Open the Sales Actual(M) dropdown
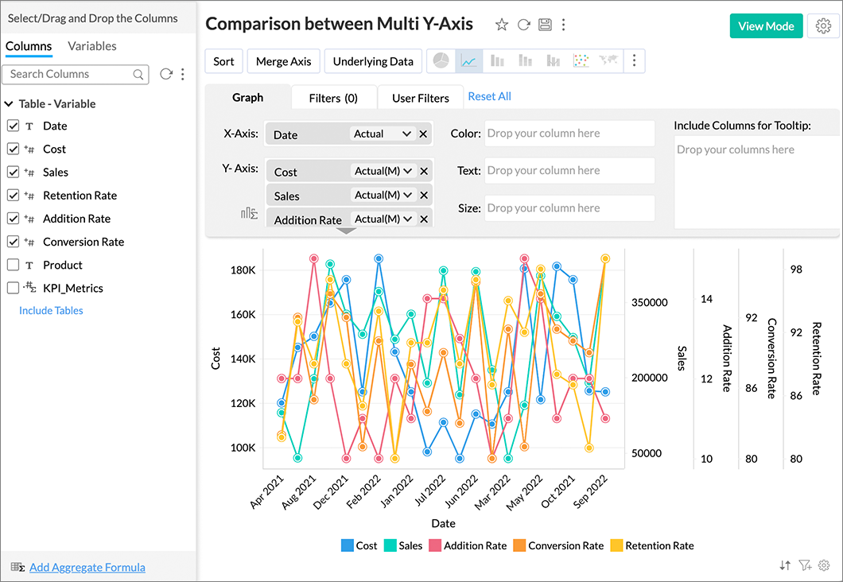 (383, 195)
